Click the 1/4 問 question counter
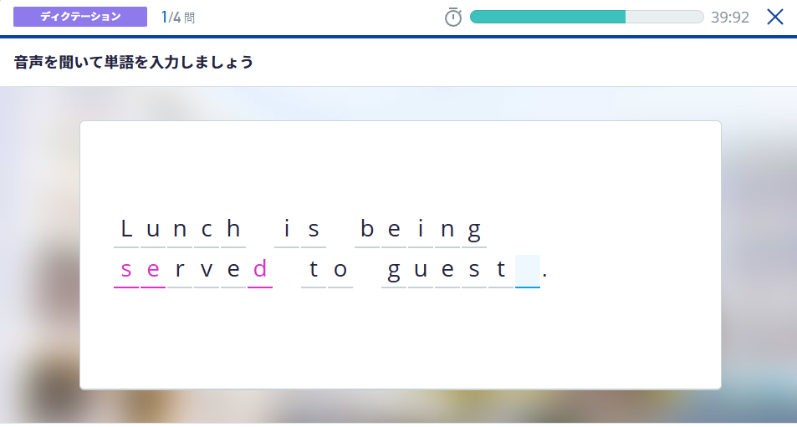Screen dimensions: 797x427 point(178,17)
